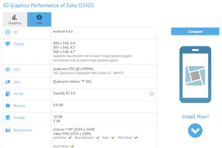
Task: Click the flash checkmark
Action: tap(113, 138)
